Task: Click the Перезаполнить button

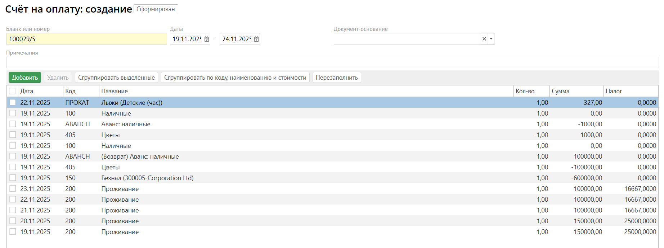Action: (x=337, y=78)
